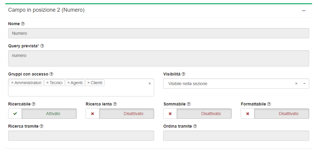Click help icon beside Ricerca lenta
The width and height of the screenshot is (317, 151).
click(115, 104)
